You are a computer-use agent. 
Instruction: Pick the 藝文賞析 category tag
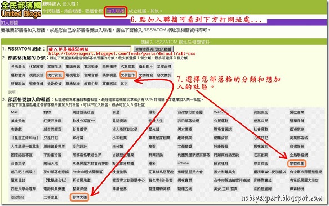[164, 75]
